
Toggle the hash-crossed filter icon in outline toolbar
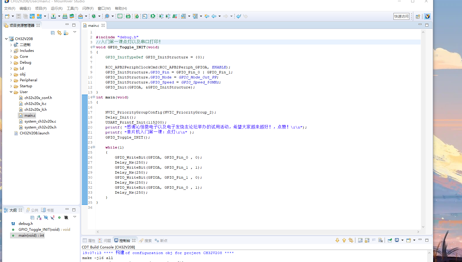point(66,217)
